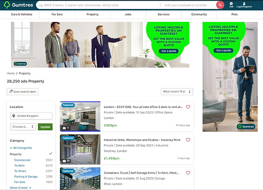Open the Choose distance dropdown

(23, 127)
